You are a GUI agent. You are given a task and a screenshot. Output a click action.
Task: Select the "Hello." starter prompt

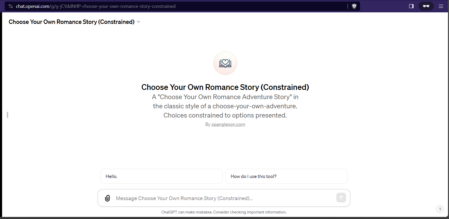click(x=161, y=176)
